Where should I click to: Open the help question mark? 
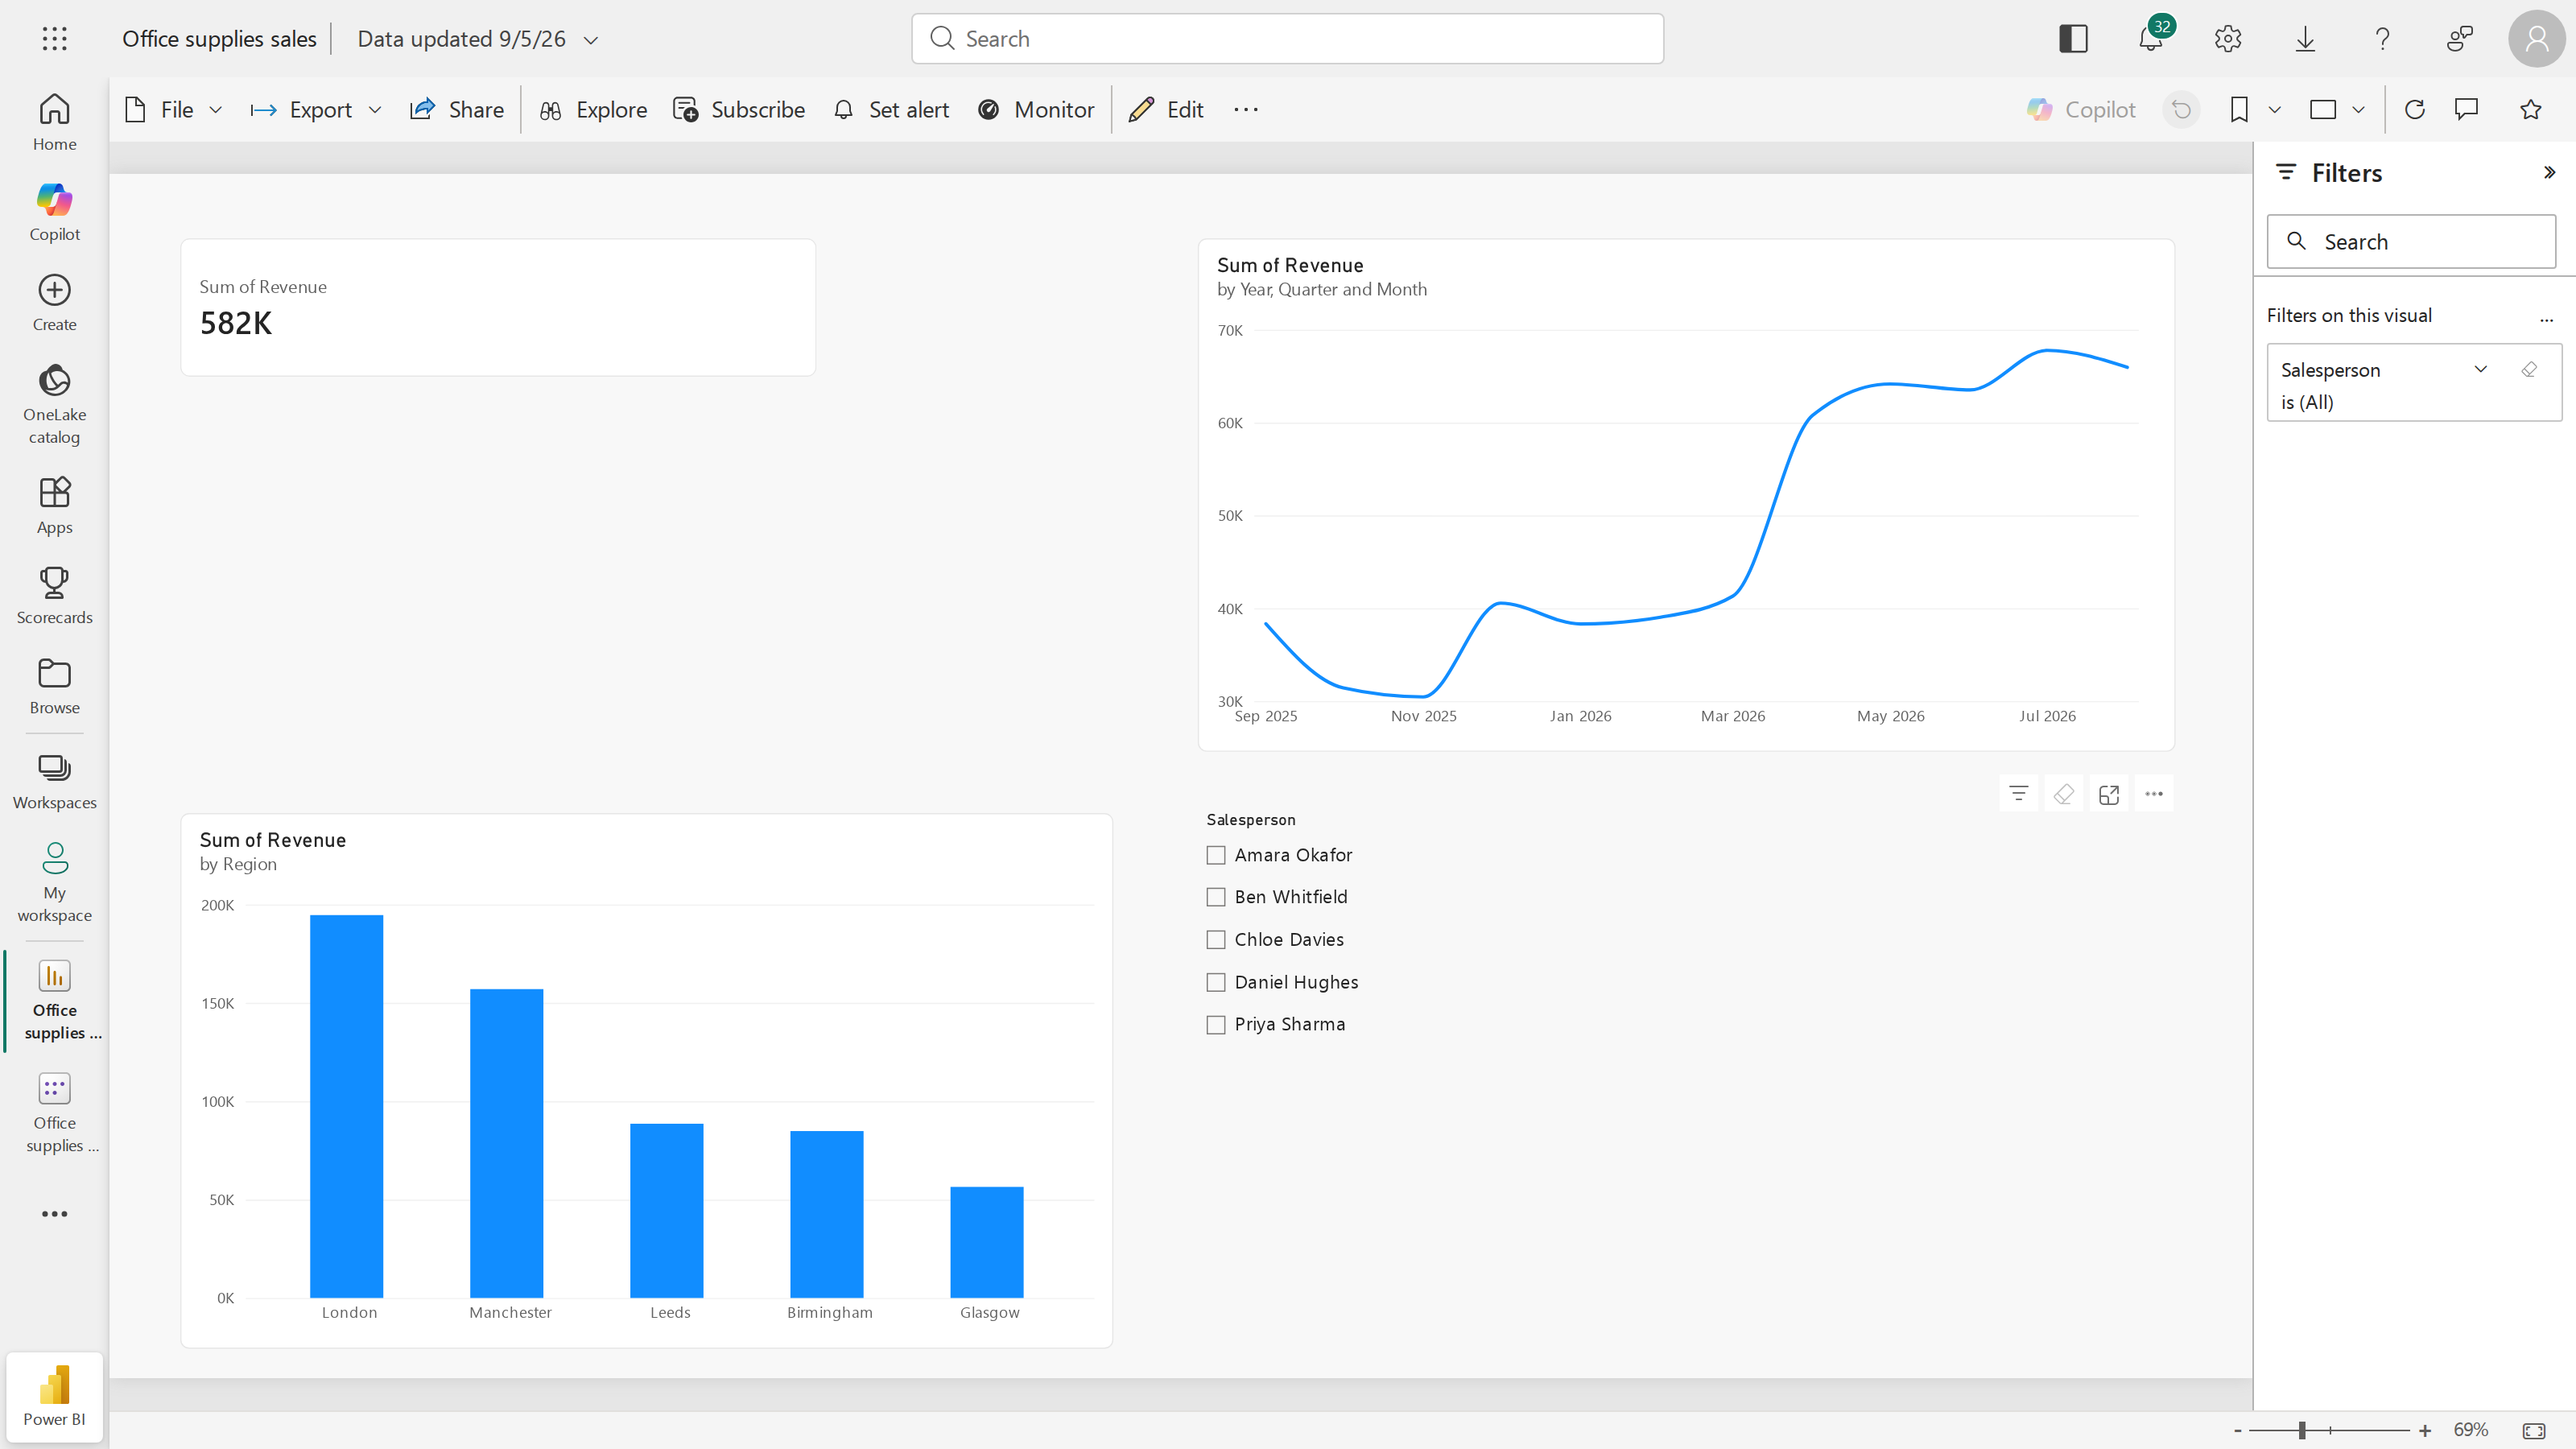click(2382, 39)
